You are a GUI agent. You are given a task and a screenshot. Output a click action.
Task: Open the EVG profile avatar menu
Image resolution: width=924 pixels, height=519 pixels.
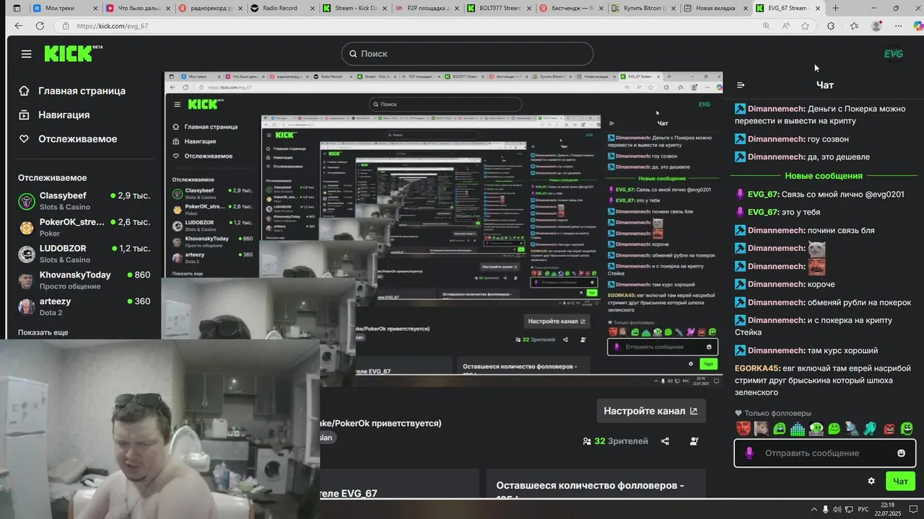click(x=894, y=54)
